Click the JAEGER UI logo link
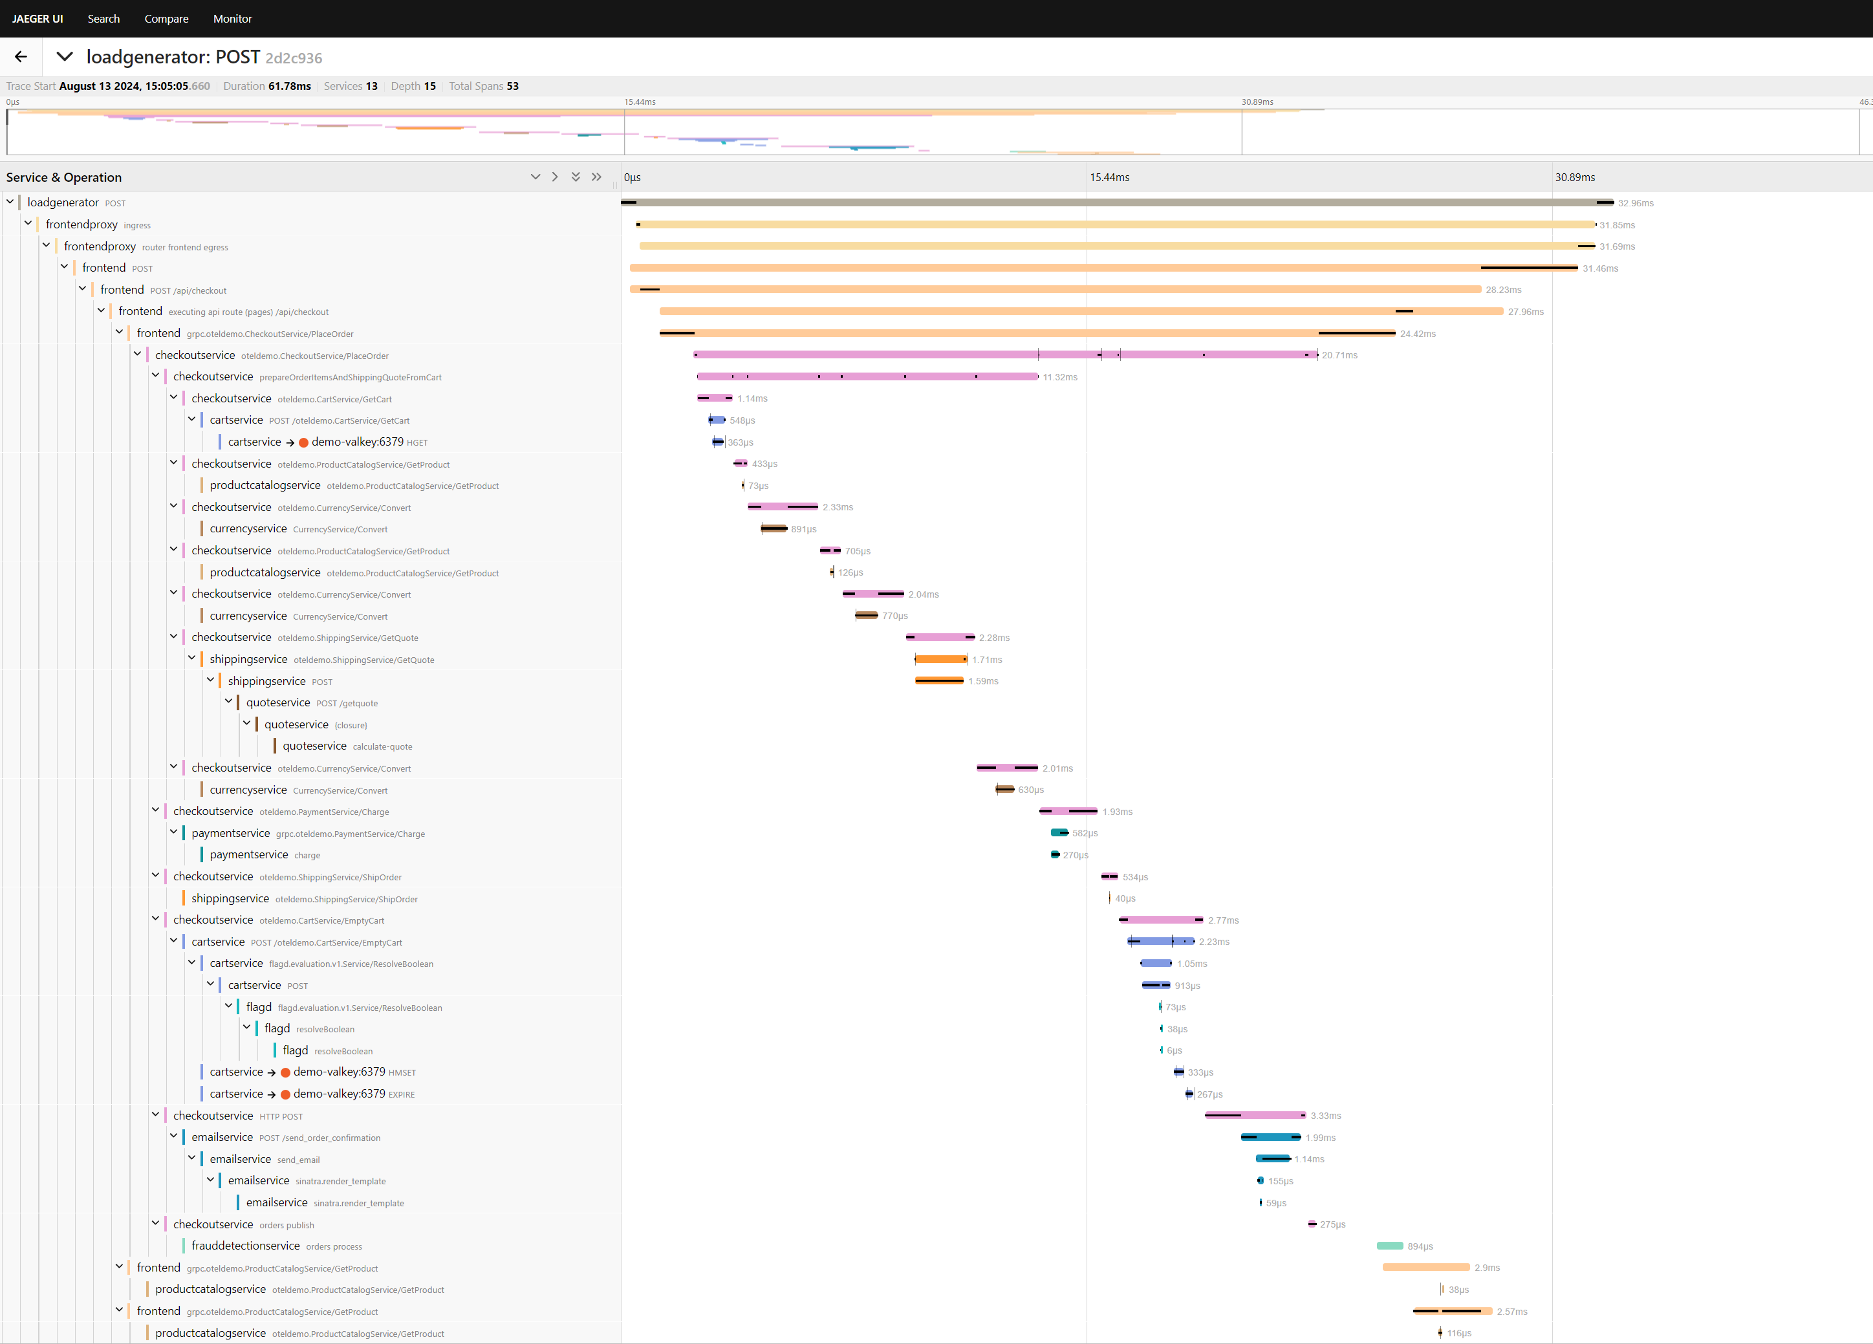This screenshot has height=1344, width=1873. (x=37, y=18)
